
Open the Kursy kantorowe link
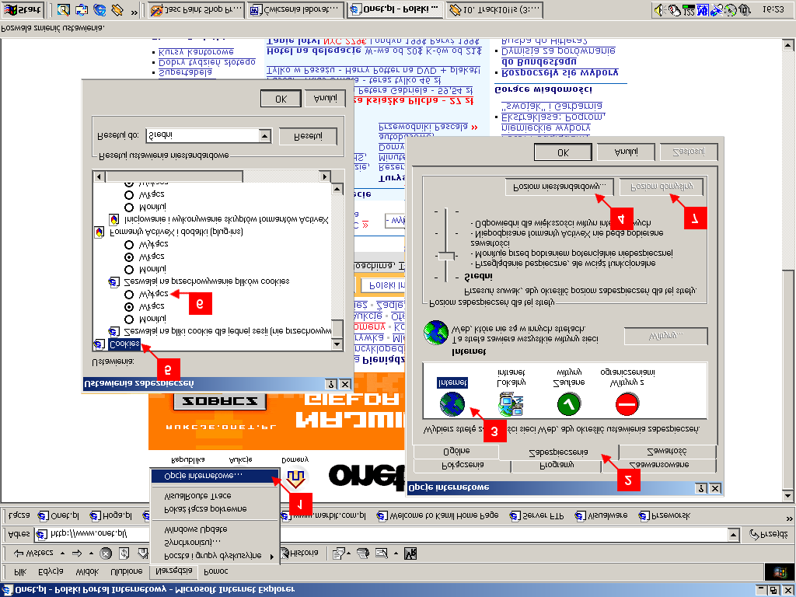[196, 52]
